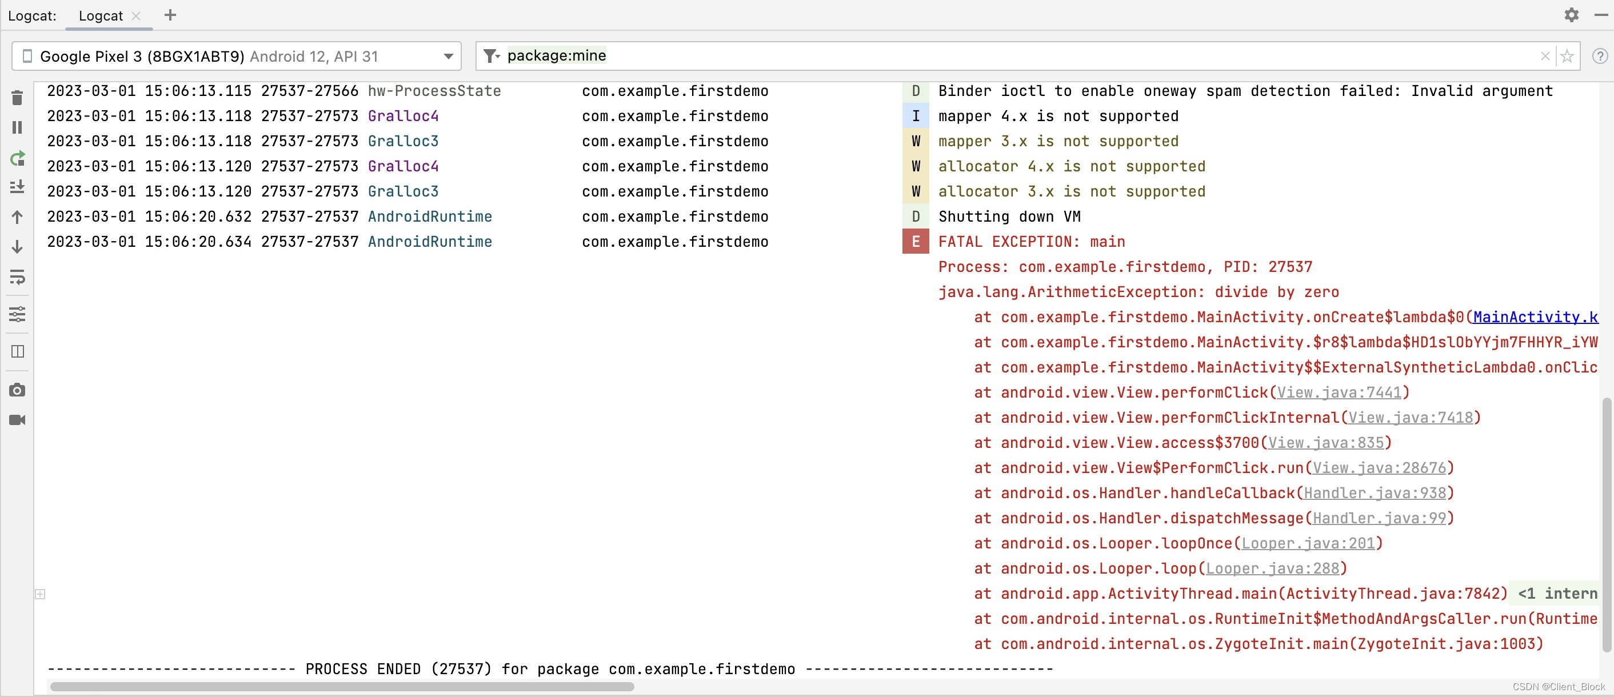Screen dimensions: 1614x697
Task: Select 'allocator 3.x is not supported' warning
Action: pos(1072,191)
